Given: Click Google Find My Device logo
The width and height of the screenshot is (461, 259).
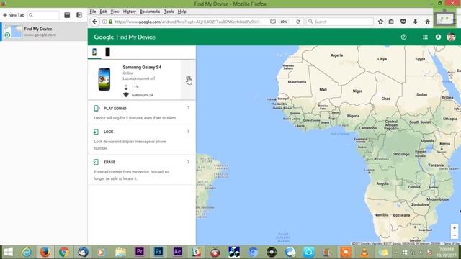Looking at the screenshot, I should [x=125, y=37].
